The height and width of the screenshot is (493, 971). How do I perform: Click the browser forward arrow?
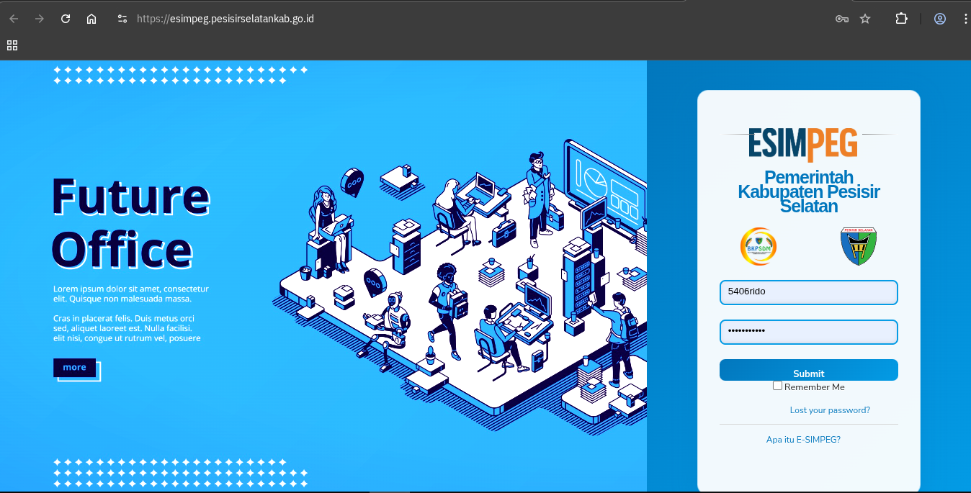click(x=40, y=19)
